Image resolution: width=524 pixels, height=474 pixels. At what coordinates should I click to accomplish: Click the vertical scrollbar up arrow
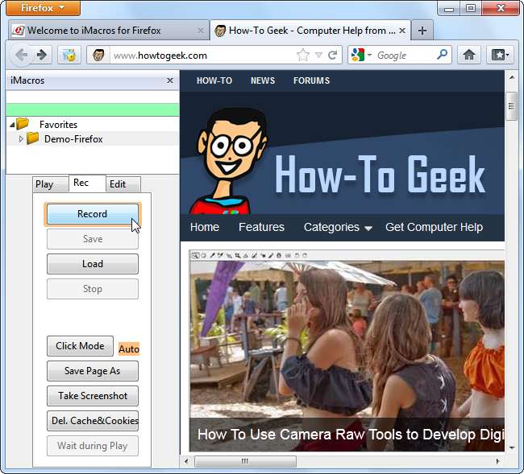click(512, 78)
